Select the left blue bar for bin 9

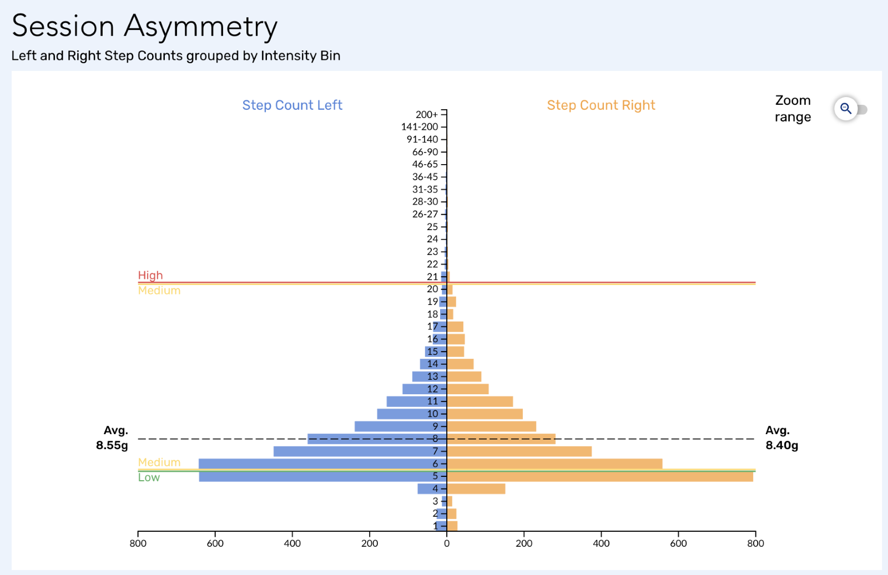(x=401, y=426)
